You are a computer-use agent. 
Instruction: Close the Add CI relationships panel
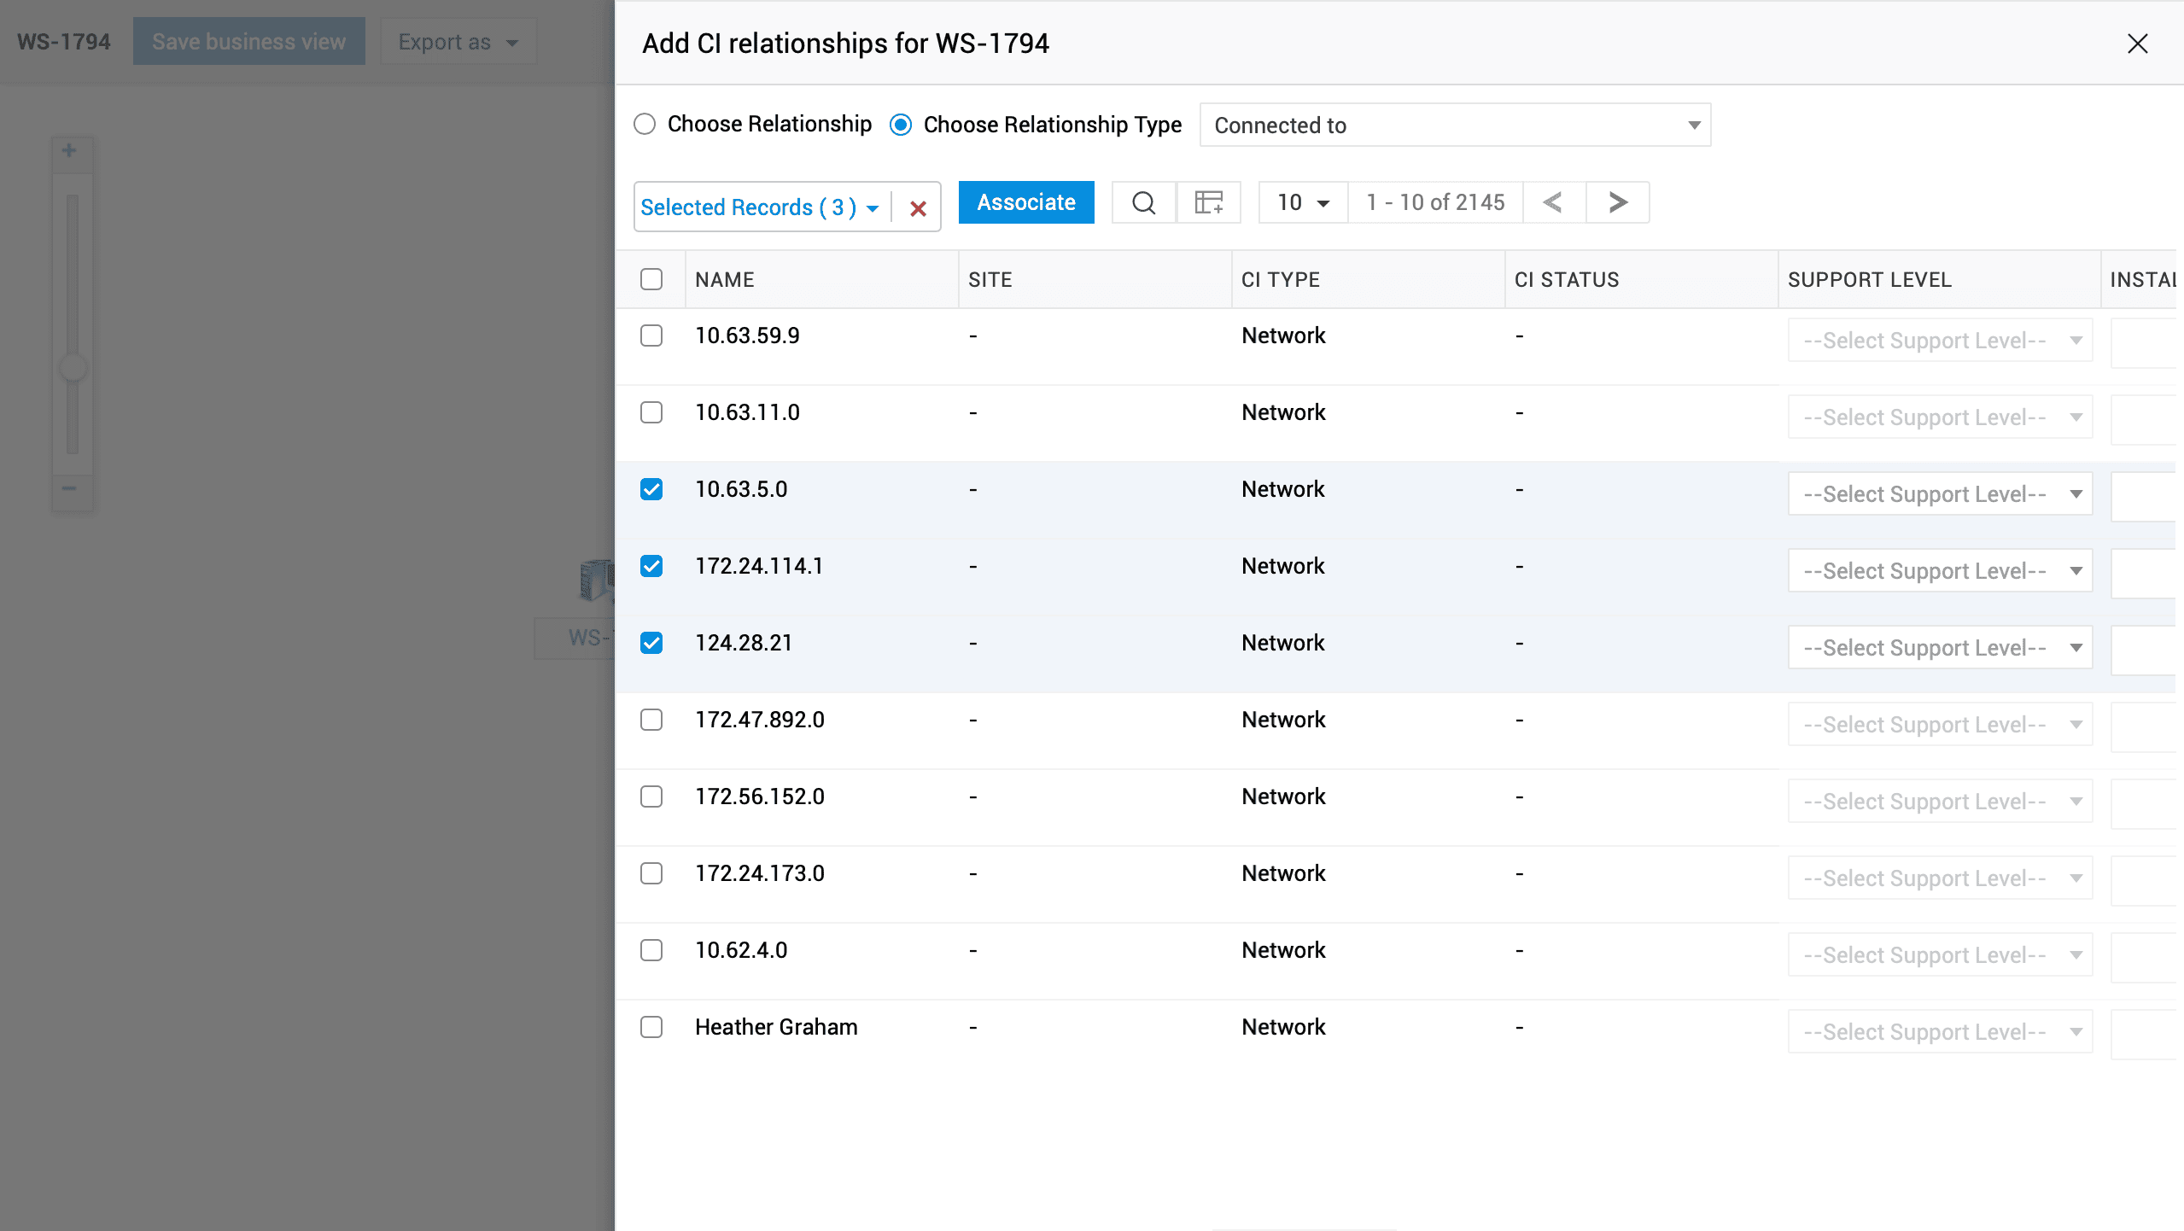pyautogui.click(x=2137, y=44)
